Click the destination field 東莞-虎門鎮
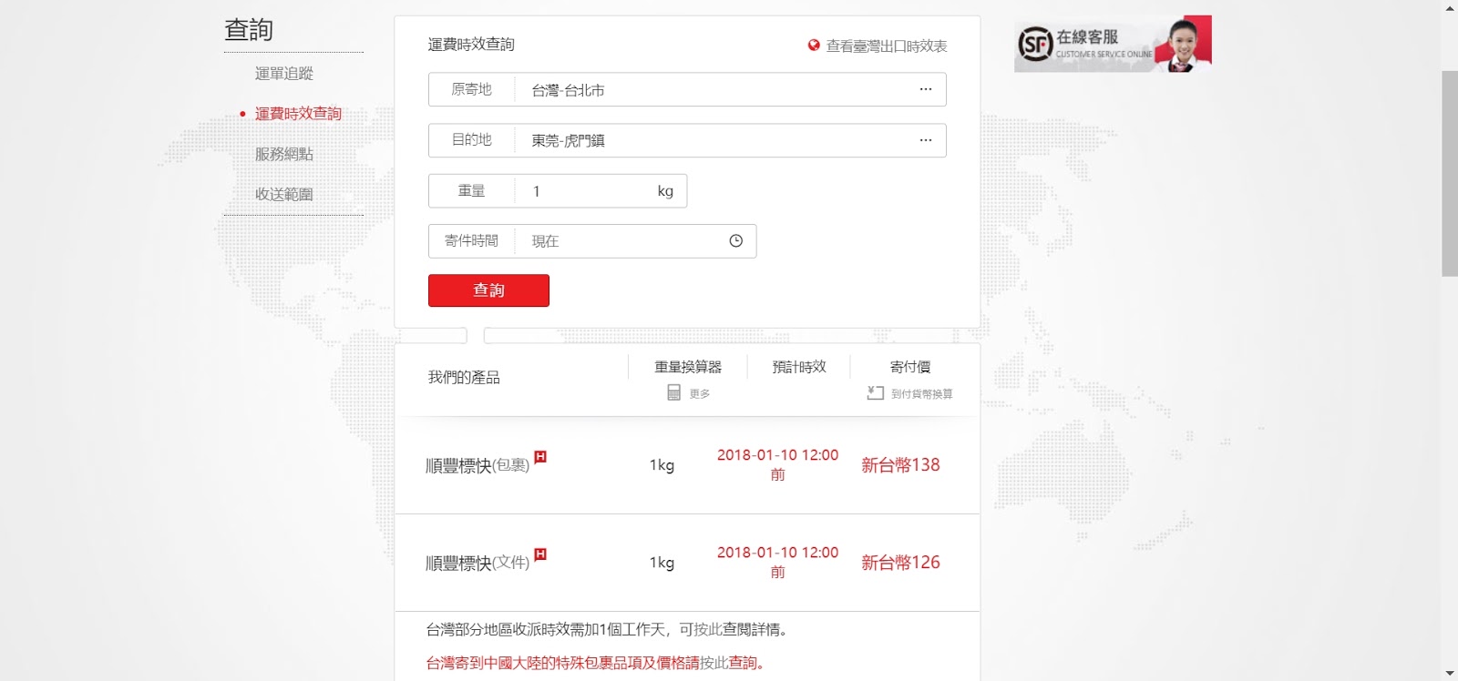The image size is (1458, 681). tap(687, 140)
